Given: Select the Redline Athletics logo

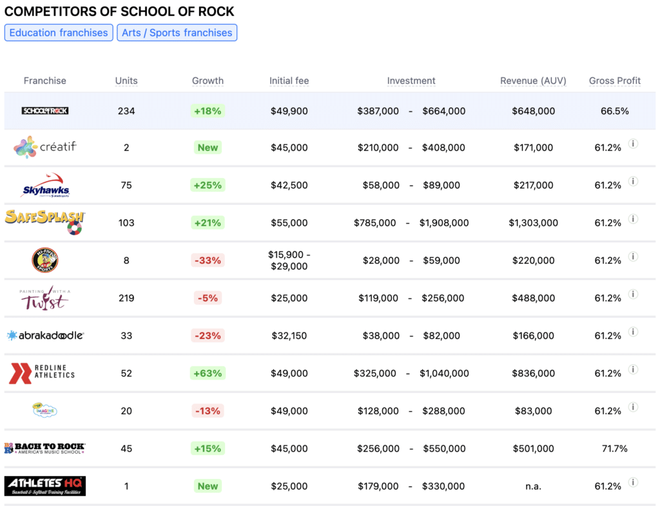Looking at the screenshot, I should 42,373.
